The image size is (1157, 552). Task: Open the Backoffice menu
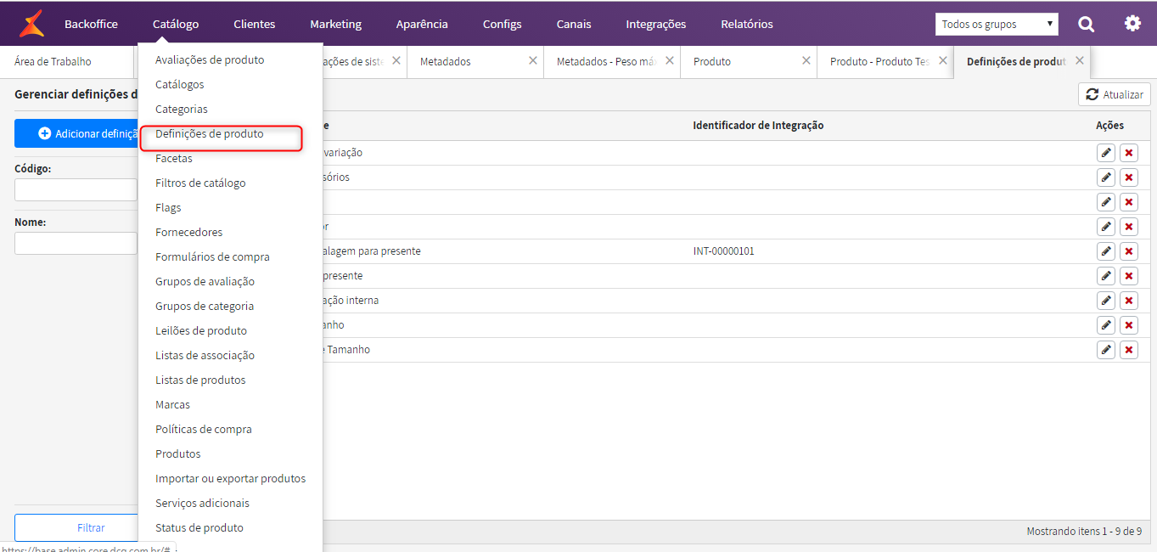coord(91,24)
